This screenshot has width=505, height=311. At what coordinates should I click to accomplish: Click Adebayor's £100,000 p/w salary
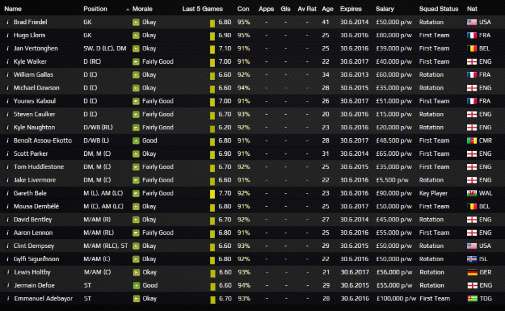click(396, 299)
